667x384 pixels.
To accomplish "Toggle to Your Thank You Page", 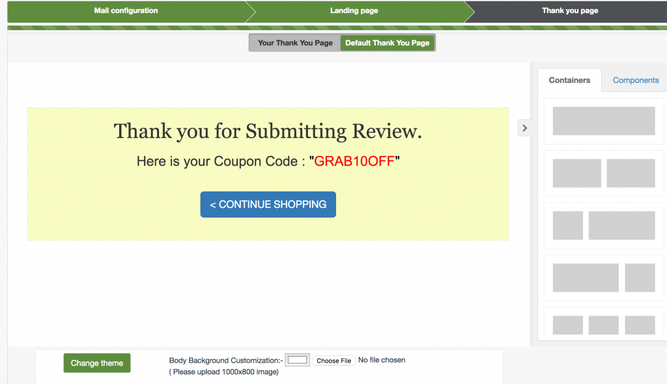I will point(295,43).
